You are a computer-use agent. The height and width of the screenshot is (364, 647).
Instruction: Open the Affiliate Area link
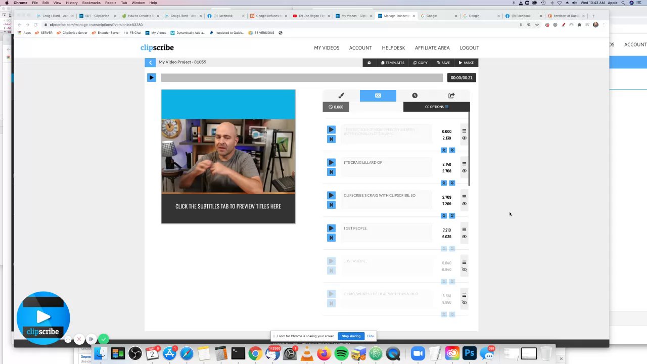(x=432, y=48)
